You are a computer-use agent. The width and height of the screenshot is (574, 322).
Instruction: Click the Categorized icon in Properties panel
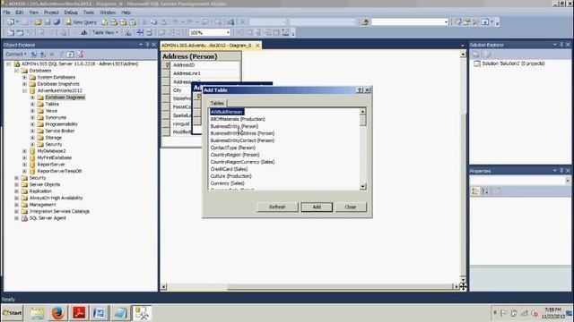pos(475,191)
